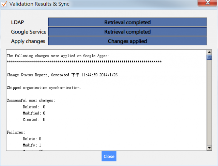The image size is (218, 166).
Task: Click the row of asterisks separator line
Action: [x=84, y=62]
